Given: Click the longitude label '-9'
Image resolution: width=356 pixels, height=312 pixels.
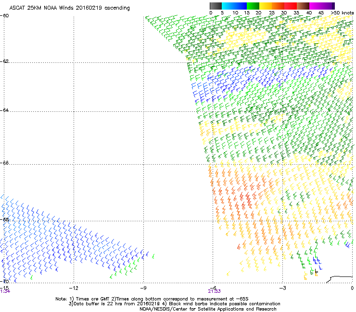Looking at the screenshot, I should click(143, 288).
